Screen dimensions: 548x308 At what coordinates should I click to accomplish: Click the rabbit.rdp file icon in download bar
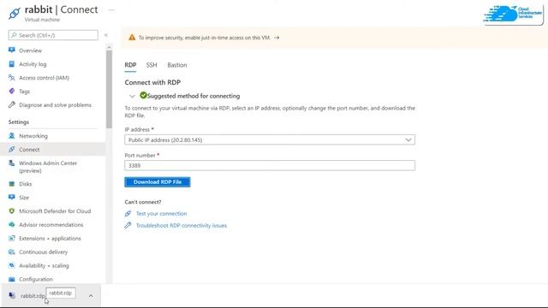point(12,295)
